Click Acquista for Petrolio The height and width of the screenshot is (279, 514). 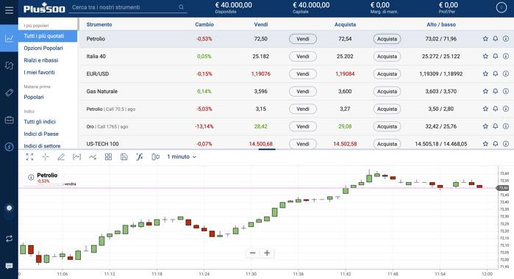(x=387, y=39)
